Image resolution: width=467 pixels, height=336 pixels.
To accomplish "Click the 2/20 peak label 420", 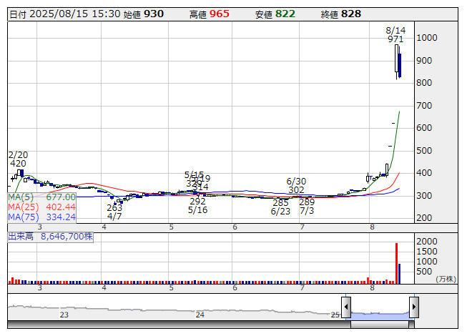I will pos(18,164).
